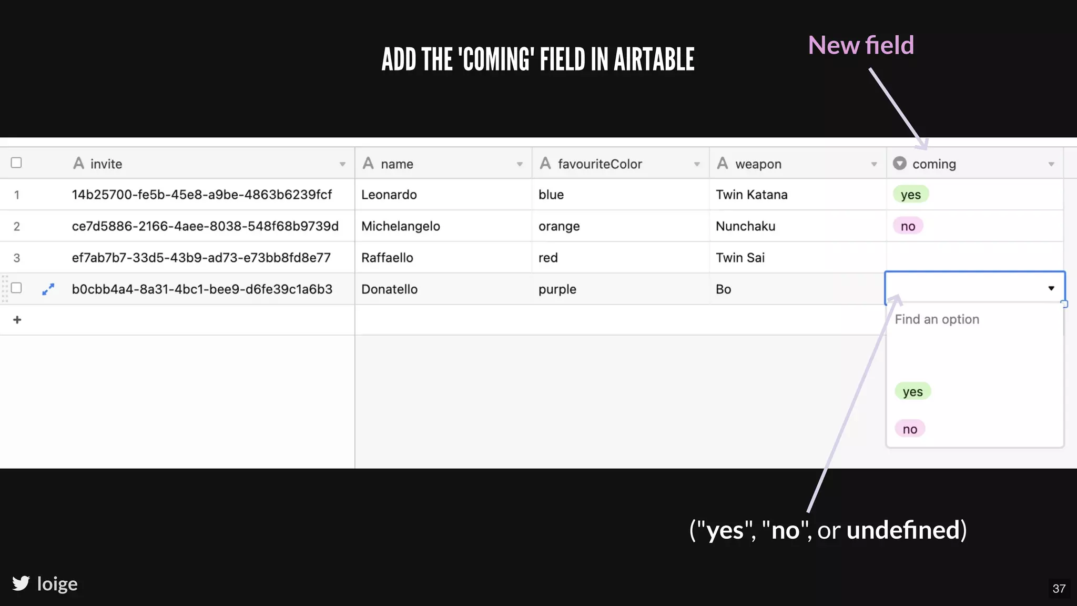Image resolution: width=1077 pixels, height=606 pixels.
Task: Click the 'favouriteColor' column header label
Action: 600,164
